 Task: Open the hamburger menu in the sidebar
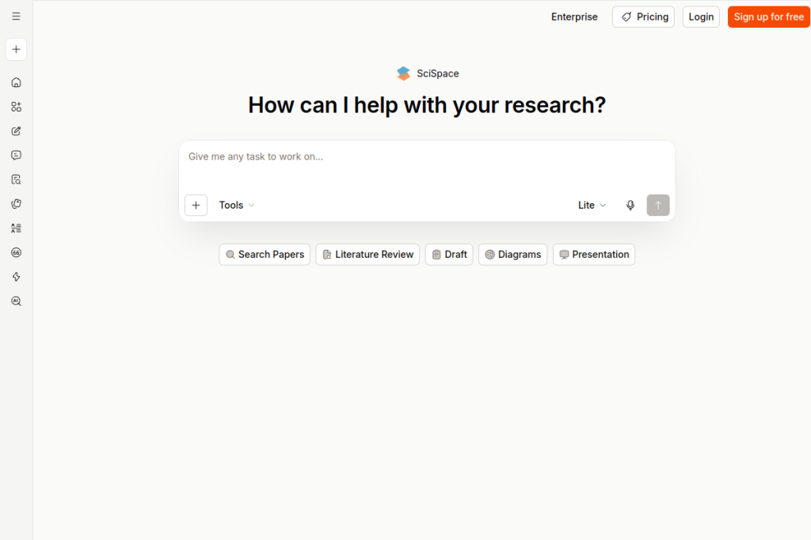(16, 17)
